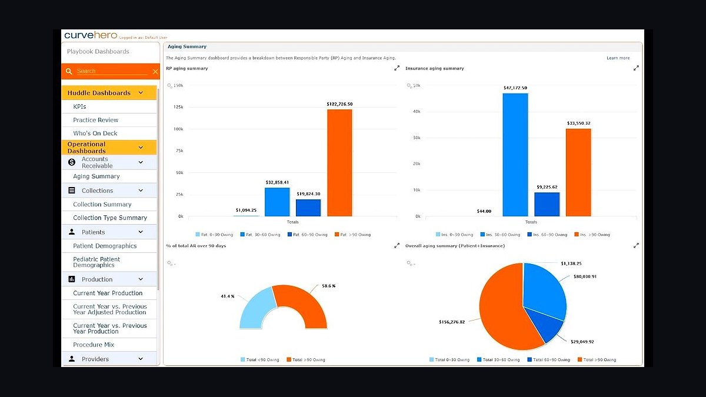The image size is (706, 397).
Task: Focus the sidebar Search field
Action: click(112, 71)
